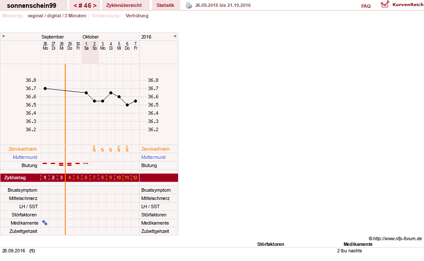Open the Zyklenübersicht tab
Screen dimensions: 424x261
click(x=124, y=5)
